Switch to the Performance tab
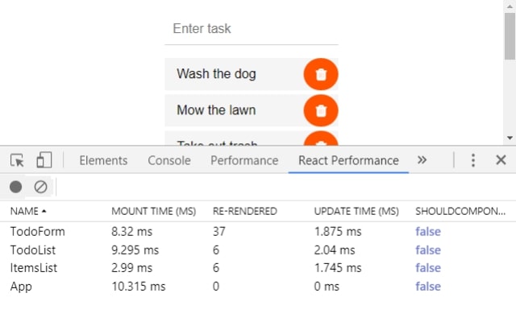 pos(244,160)
